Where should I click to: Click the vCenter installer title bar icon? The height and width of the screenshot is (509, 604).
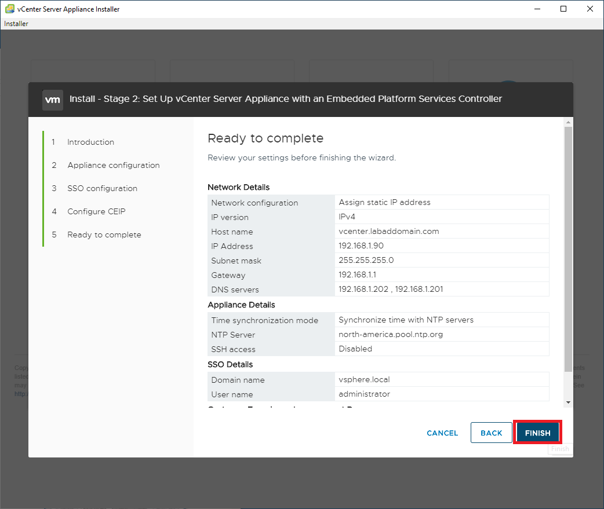9,9
